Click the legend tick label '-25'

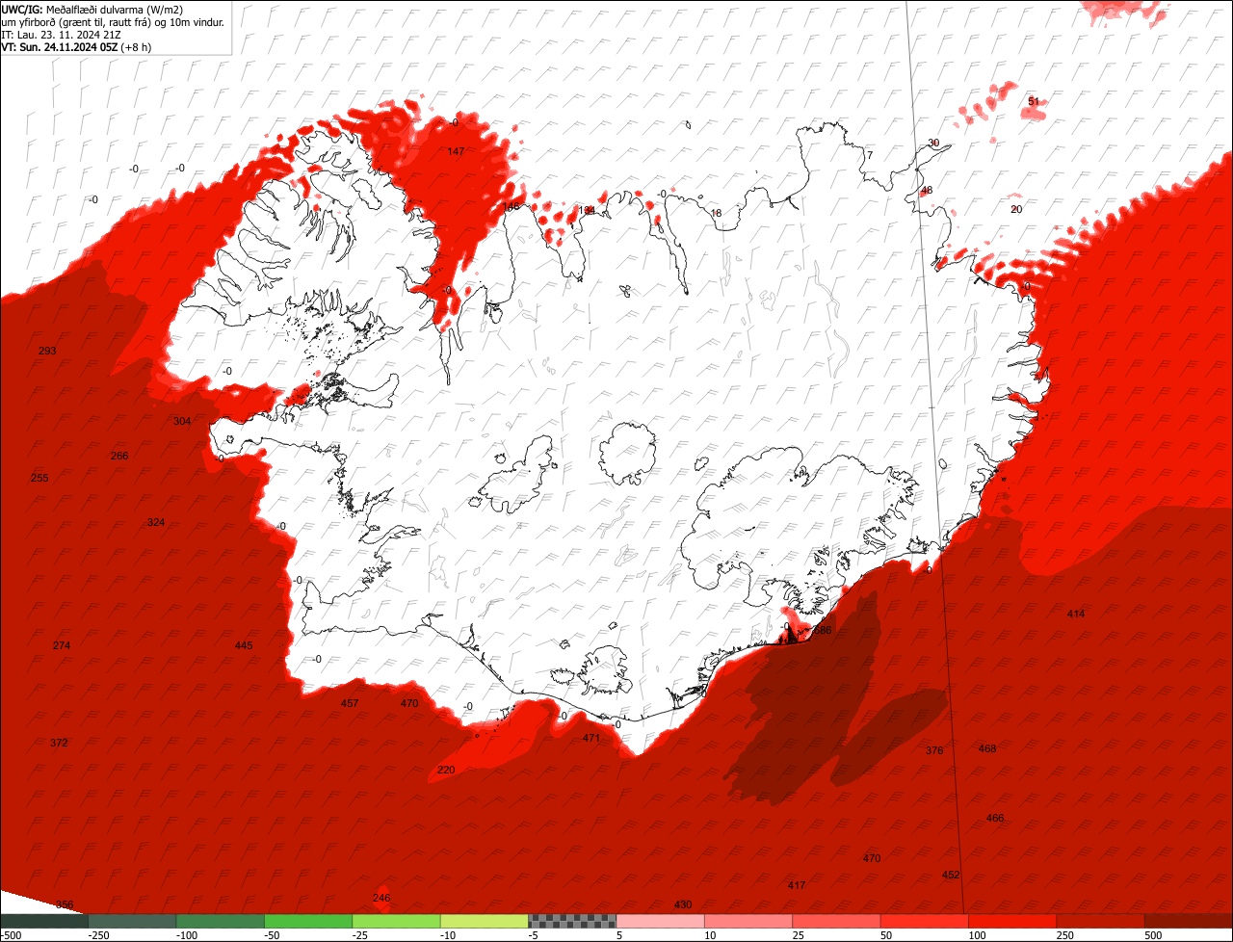361,935
